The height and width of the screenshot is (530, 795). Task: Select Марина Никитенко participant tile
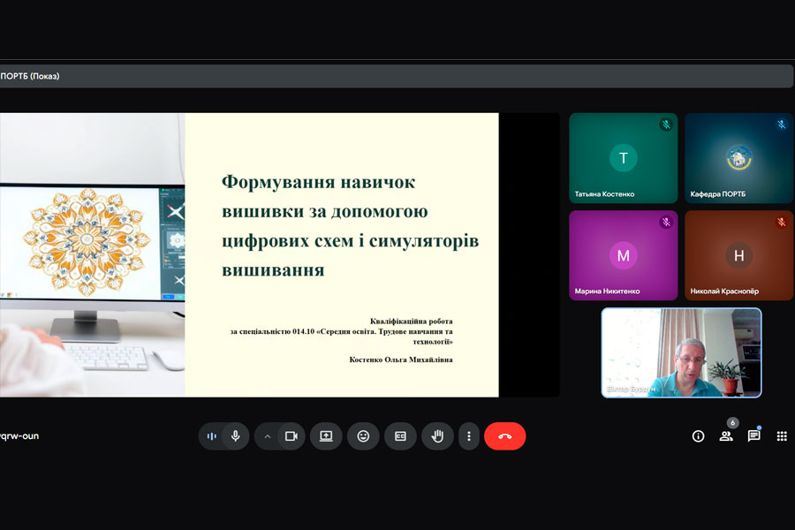click(623, 255)
